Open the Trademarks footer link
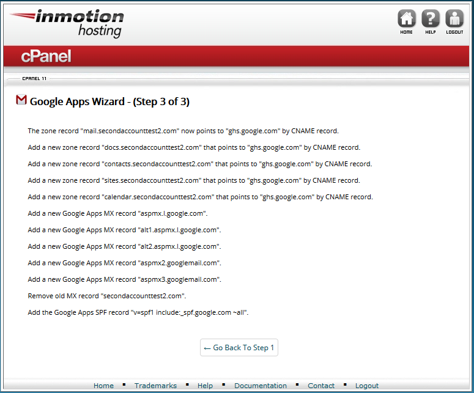This screenshot has height=393, width=474. (x=155, y=386)
